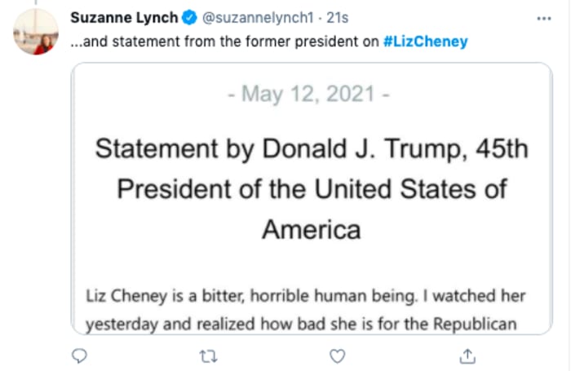Open the share tweet icon
571x371 pixels.
tap(467, 356)
